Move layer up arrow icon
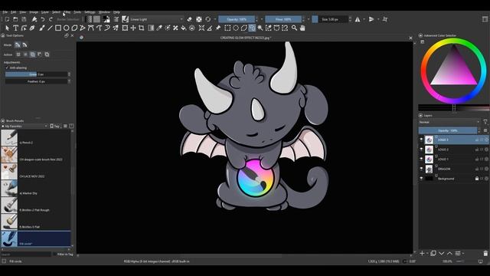This screenshot has height=276, width=490. point(449,253)
